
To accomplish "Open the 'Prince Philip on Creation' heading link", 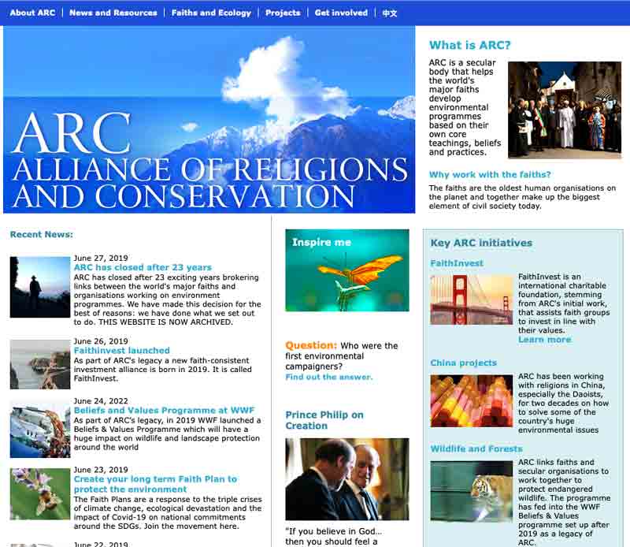I will pos(324,420).
